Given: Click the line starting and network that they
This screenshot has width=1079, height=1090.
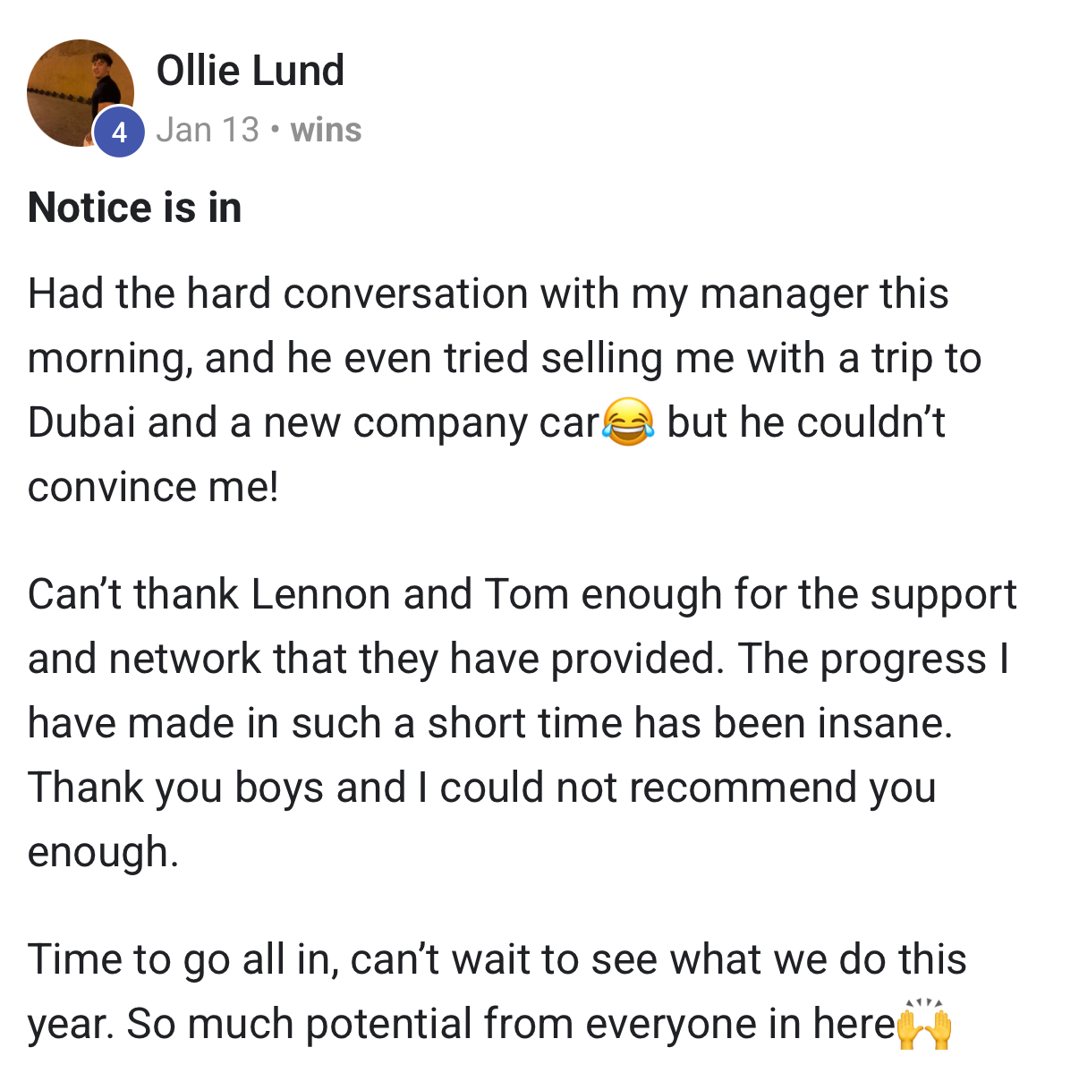Looking at the screenshot, I should pyautogui.click(x=519, y=660).
